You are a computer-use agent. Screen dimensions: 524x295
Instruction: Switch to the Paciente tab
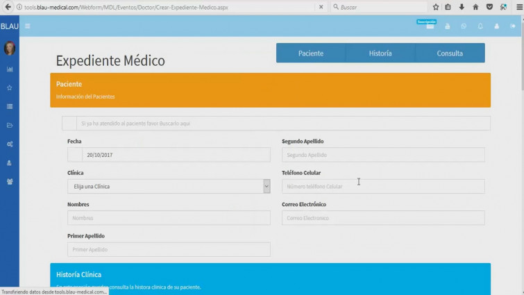(311, 53)
